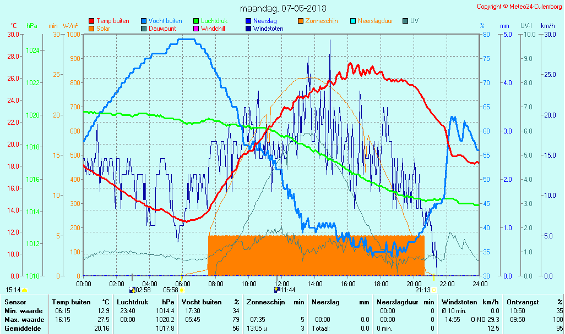This screenshot has width=565, height=334.
Task: Click the sun icon beside 15:14
Action: [x=25, y=290]
